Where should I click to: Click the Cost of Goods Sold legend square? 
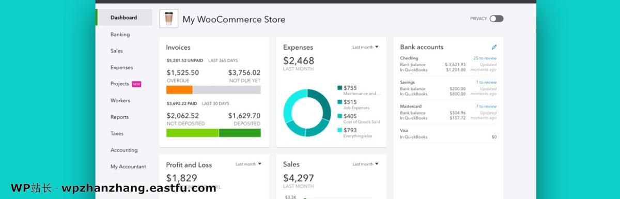[339, 116]
